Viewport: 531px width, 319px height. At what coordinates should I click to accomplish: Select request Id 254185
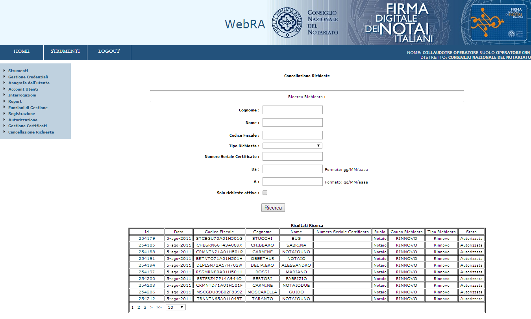pos(147,245)
